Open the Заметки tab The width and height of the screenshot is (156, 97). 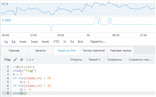click(x=40, y=51)
